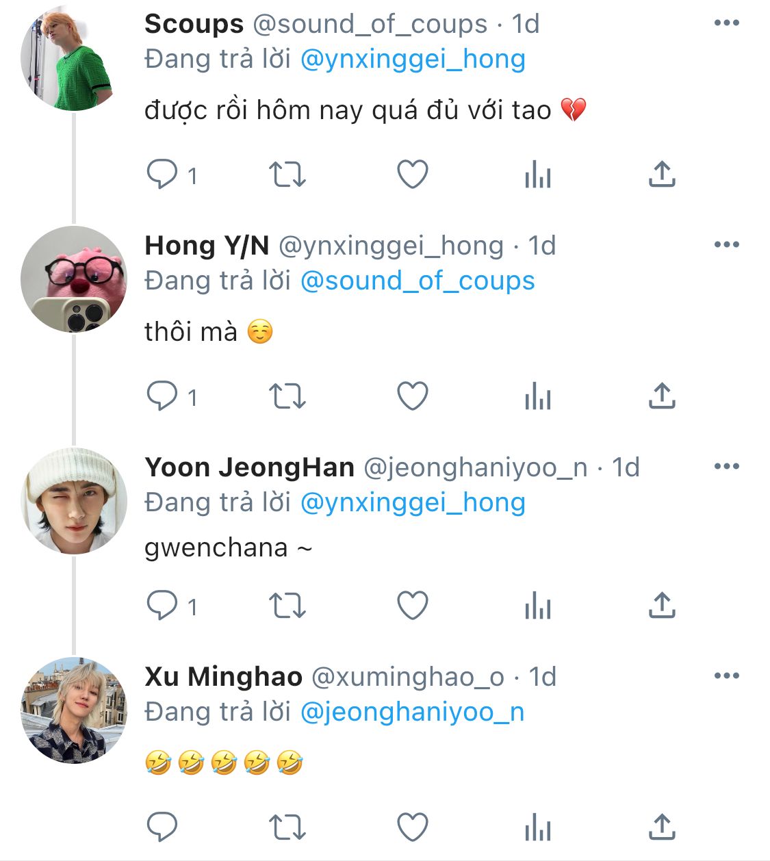Share Hong Y/N's "thôi mà" tweet
Image resolution: width=770 pixels, height=861 pixels.
coord(662,396)
